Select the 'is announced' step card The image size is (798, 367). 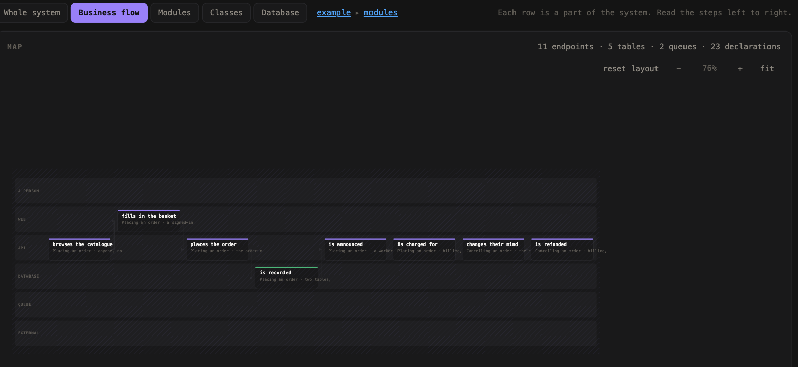pos(356,250)
